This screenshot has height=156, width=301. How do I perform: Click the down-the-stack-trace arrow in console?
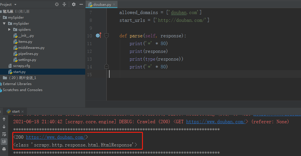click(x=4, y=127)
